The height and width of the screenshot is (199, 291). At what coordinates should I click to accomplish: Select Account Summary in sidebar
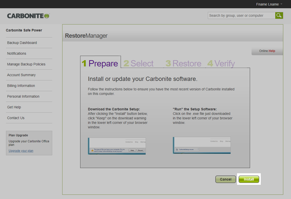point(21,75)
